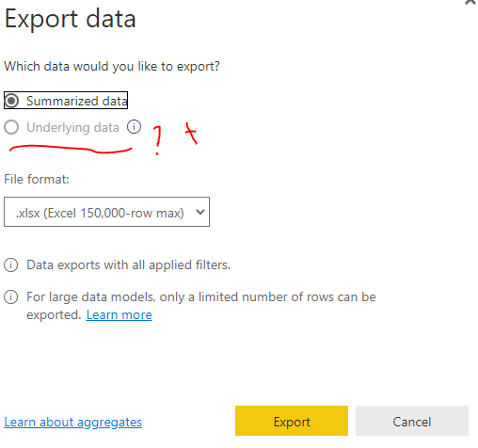Viewport: 478px width, 448px height.
Task: Select the Underlying data radio button
Action: [x=11, y=127]
